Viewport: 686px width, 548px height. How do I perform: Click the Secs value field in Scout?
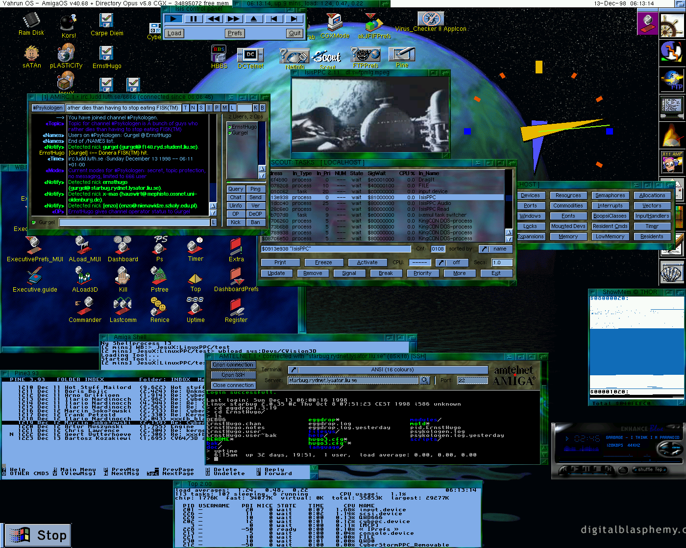point(502,263)
